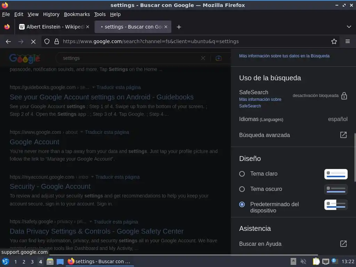Select Predeterminado del dispositivo radio option
Viewport: 356px width, 267px height.
pyautogui.click(x=242, y=204)
